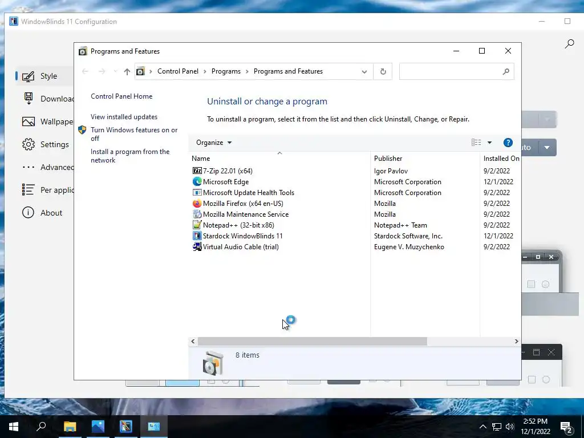Open taskbar search
This screenshot has width=584, height=438.
click(x=41, y=427)
